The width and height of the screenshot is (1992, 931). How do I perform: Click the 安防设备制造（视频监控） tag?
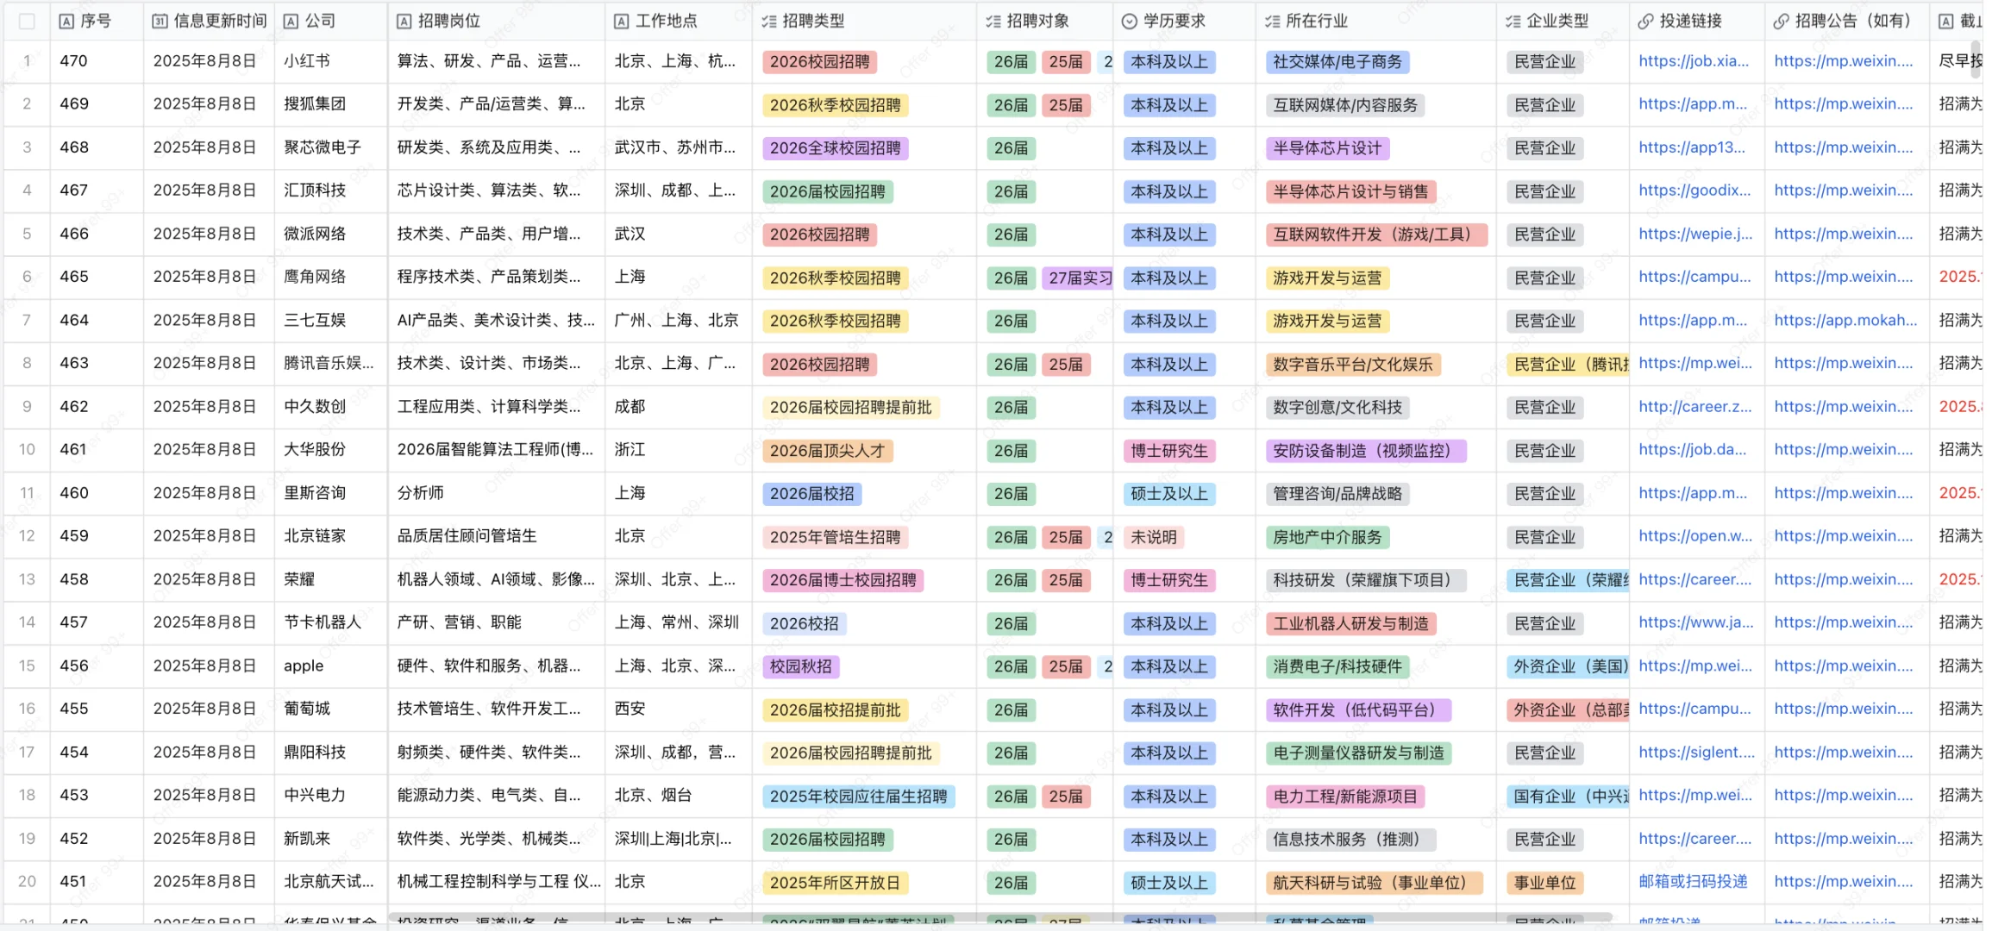[1366, 451]
